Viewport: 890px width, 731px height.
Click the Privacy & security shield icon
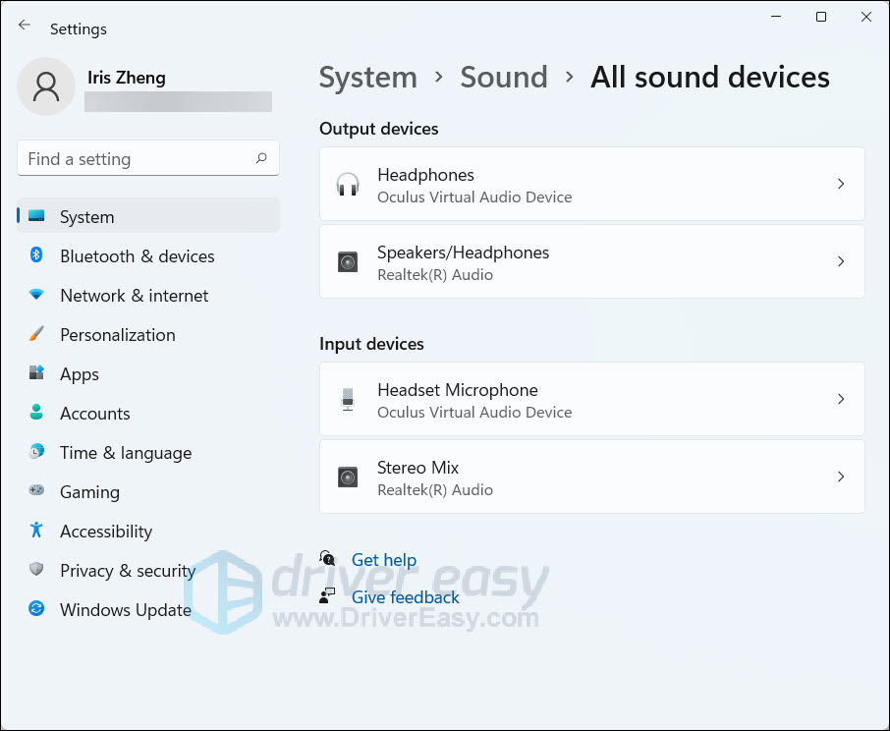click(35, 571)
